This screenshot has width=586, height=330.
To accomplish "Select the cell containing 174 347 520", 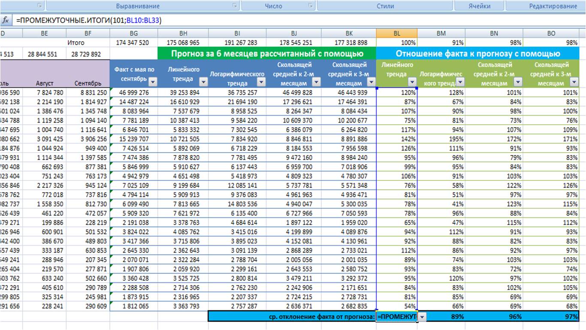I will click(132, 42).
